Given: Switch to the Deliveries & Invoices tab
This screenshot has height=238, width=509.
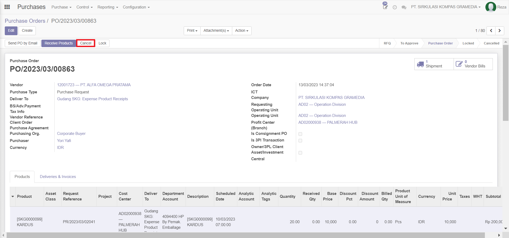Looking at the screenshot, I should tap(58, 177).
